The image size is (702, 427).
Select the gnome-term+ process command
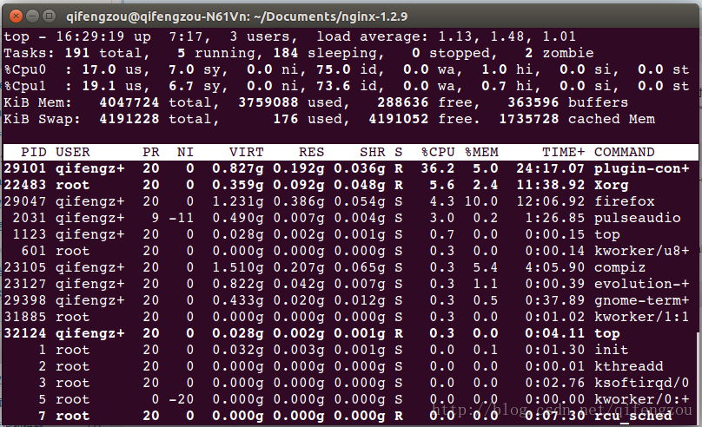coord(641,300)
